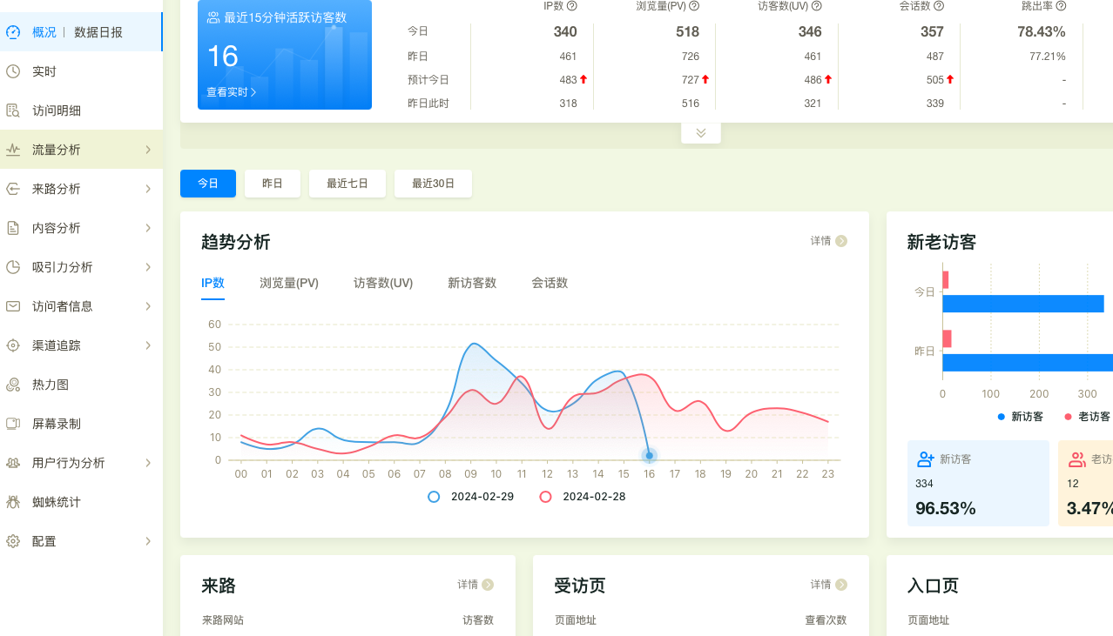Screen dimensions: 1113x636
Task: Click the 渠道追踪 target icon
Action: 13,345
